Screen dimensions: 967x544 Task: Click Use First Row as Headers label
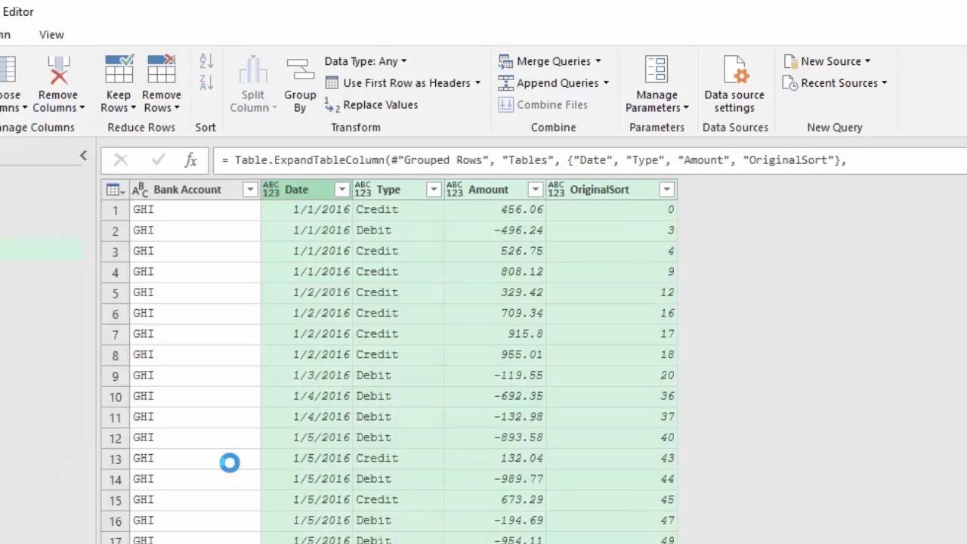pos(406,83)
